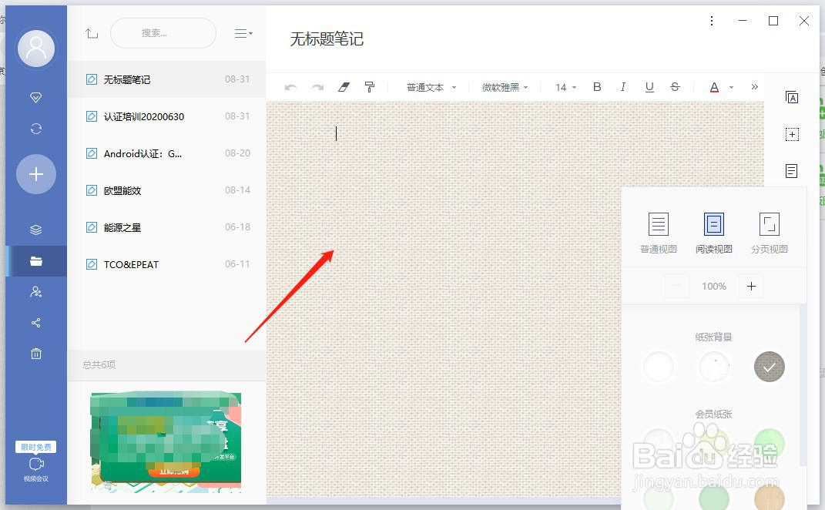Toggle italic formatting
This screenshot has width=825, height=510.
point(623,87)
